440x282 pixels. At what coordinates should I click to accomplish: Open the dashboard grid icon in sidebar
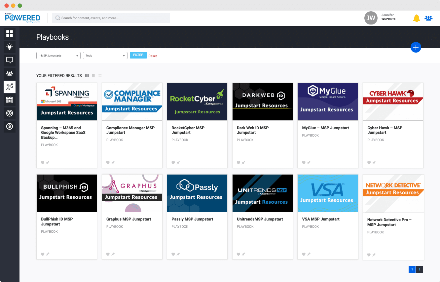point(10,33)
